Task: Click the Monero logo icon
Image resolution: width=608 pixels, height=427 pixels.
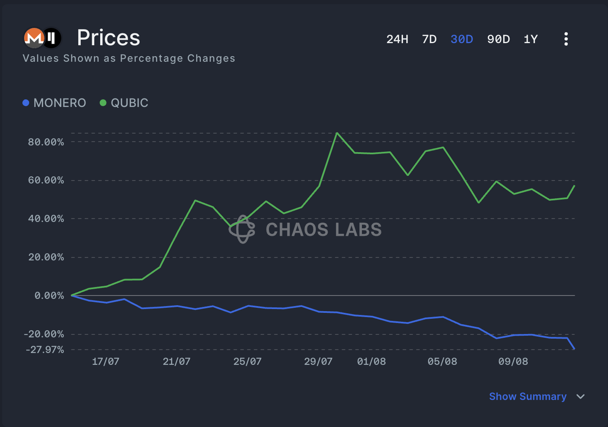Action: point(34,38)
